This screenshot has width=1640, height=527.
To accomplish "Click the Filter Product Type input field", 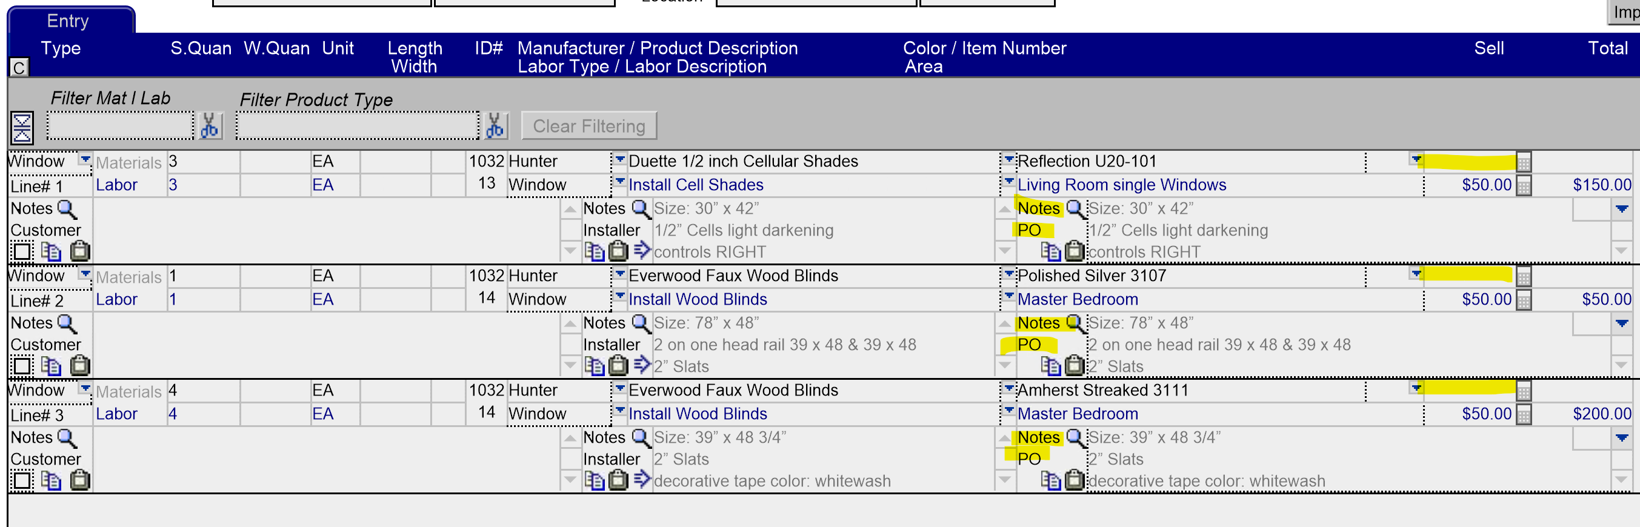I will [358, 125].
